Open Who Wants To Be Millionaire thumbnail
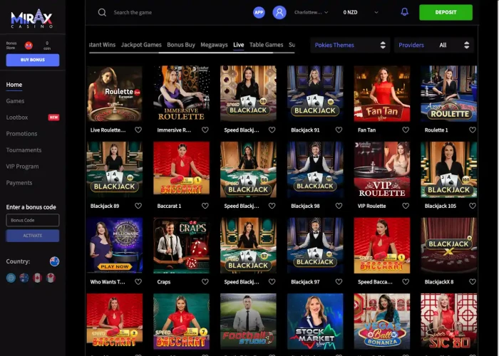This screenshot has width=499, height=356. [x=115, y=246]
